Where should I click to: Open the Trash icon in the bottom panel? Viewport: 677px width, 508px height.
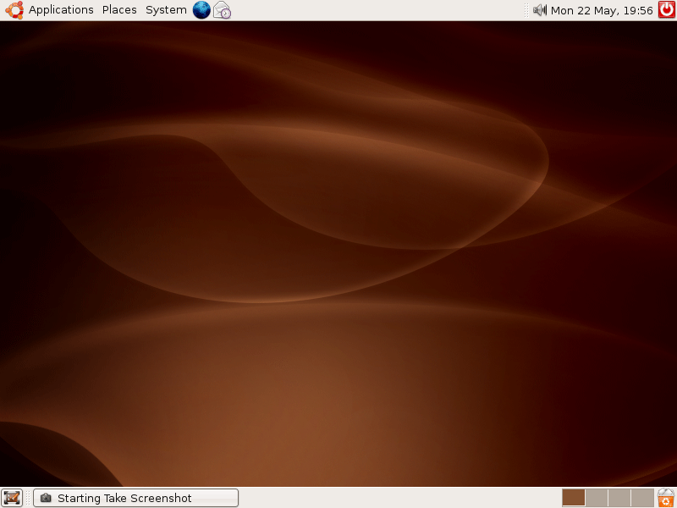(x=666, y=498)
